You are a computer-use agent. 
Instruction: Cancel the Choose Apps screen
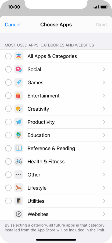[x=13, y=25]
